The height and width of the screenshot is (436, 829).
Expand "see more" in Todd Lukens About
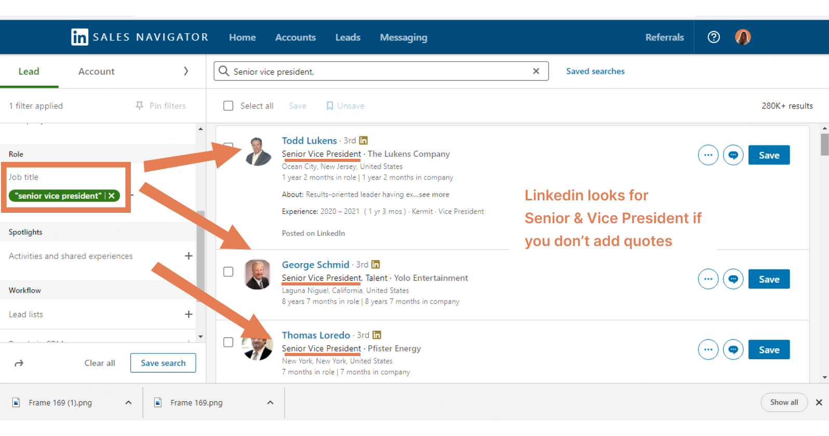pos(434,194)
